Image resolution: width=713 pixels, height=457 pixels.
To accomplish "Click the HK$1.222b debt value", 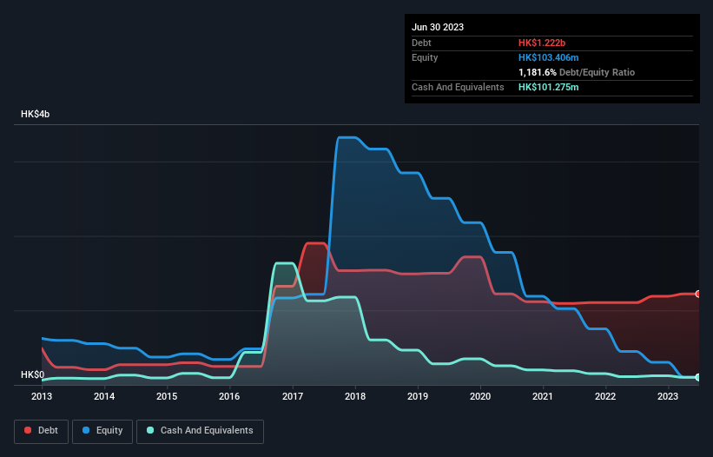I will pyautogui.click(x=542, y=43).
